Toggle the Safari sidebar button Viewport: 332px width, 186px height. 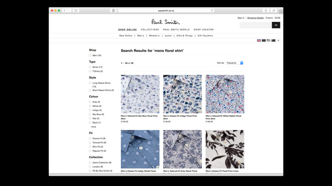(76, 11)
